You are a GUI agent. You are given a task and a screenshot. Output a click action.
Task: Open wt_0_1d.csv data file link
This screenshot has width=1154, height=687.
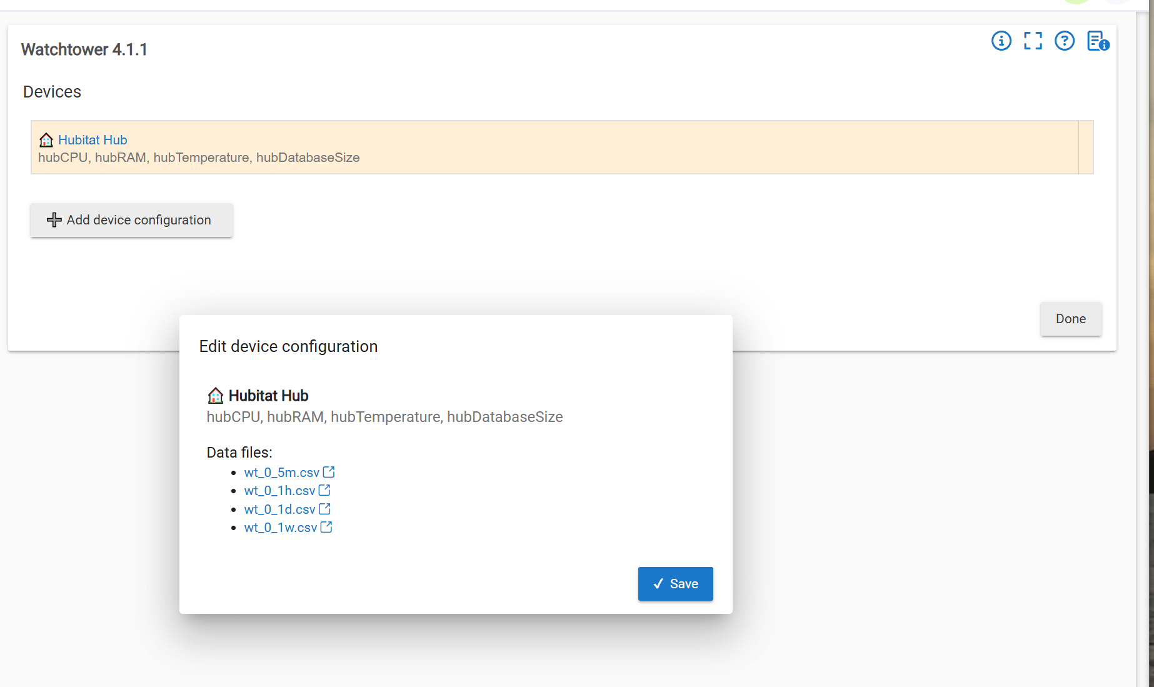point(280,509)
